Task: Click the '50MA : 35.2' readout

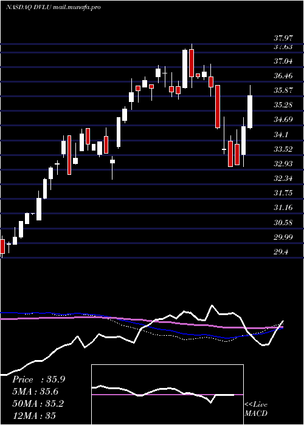Action: click(38, 404)
